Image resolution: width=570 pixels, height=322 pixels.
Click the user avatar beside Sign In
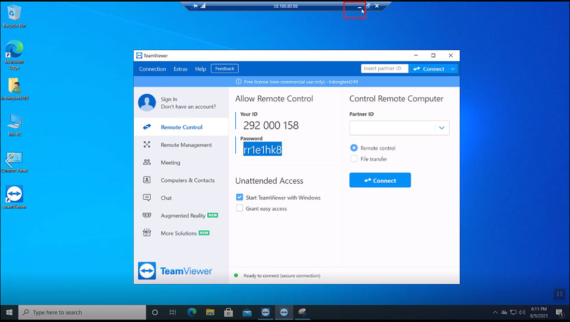[x=147, y=103]
